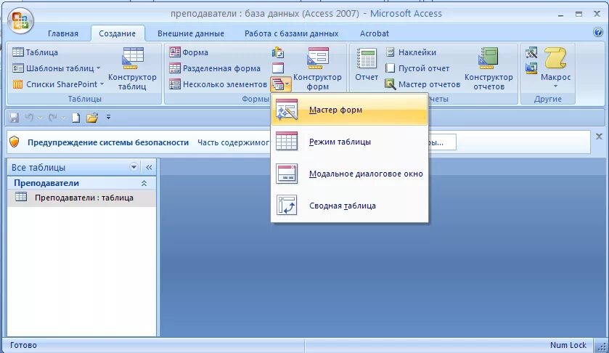Select Преподаватели : таблица item
Screen dimensions: 609x353
click(x=81, y=198)
